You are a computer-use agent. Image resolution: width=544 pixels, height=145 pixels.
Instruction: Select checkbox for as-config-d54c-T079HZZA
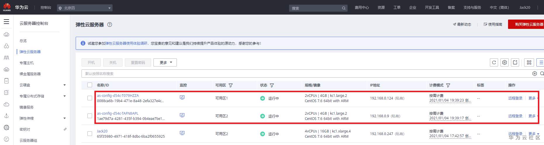pyautogui.click(x=90, y=98)
